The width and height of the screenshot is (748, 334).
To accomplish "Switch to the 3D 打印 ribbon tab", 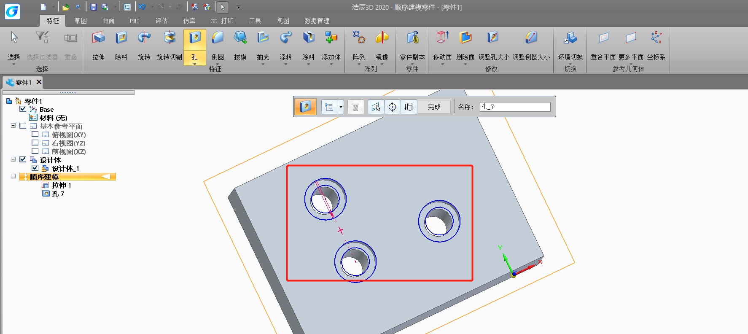I will coord(222,21).
